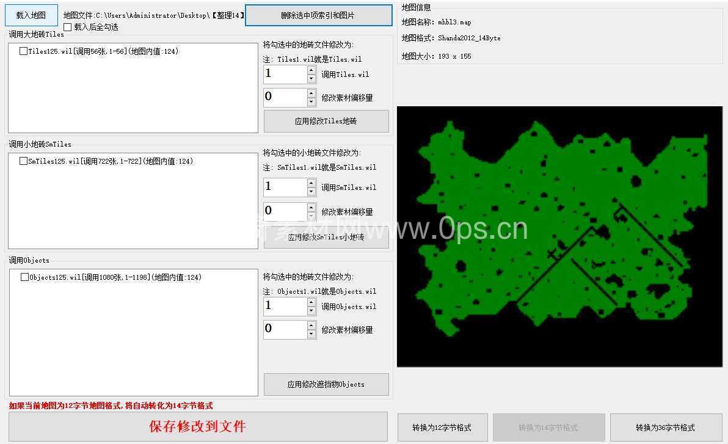Screen dimensions: 728x444
Task: Increase the Tiles 修改素材偏移量 spinner up arrow
Action: 311,93
